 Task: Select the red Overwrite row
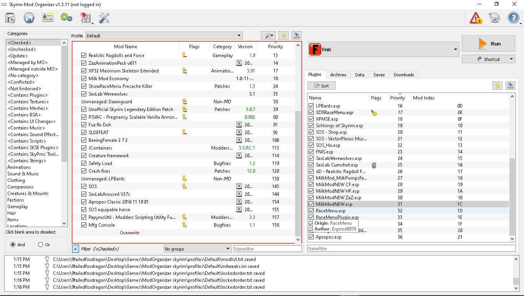pos(129,233)
